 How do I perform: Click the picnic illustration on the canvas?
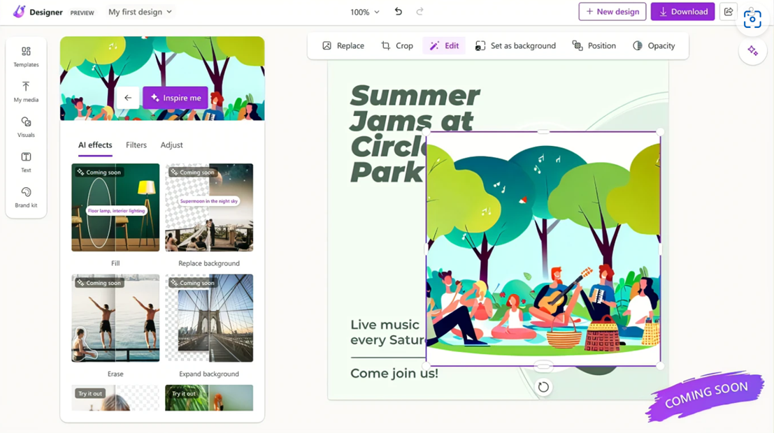543,249
